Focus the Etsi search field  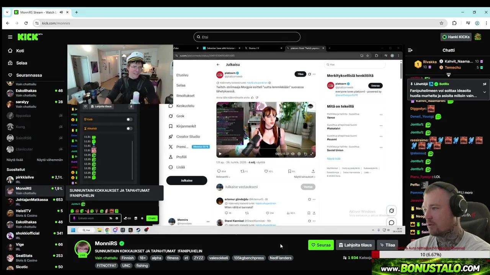(x=247, y=37)
